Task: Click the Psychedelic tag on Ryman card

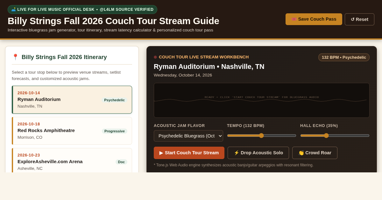Action: pyautogui.click(x=114, y=100)
